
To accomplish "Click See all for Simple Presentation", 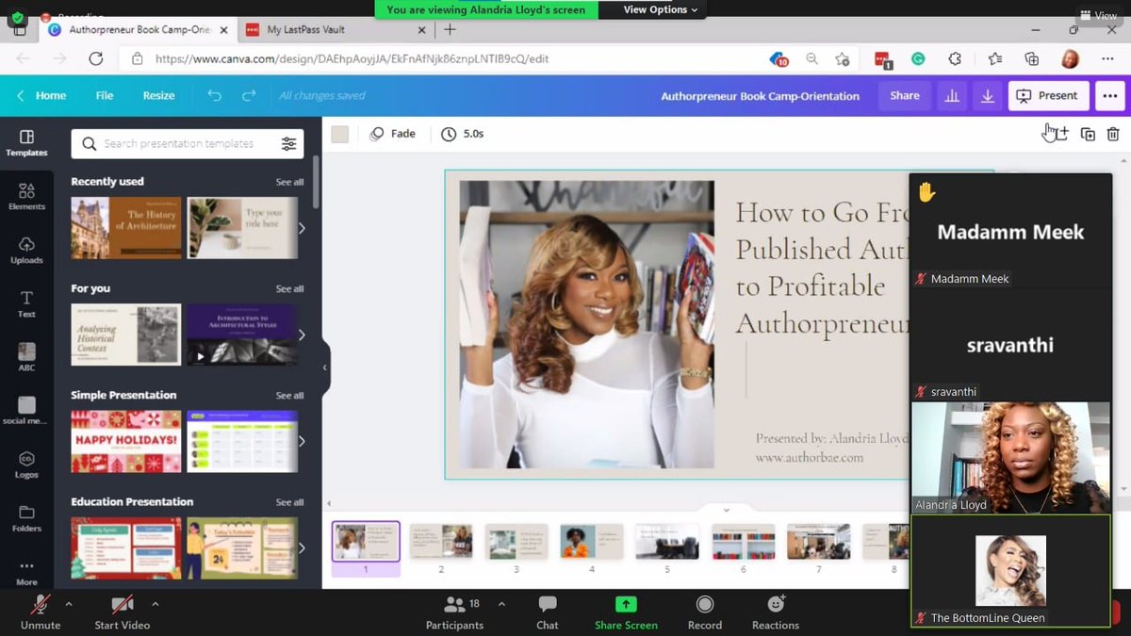I will (x=289, y=395).
